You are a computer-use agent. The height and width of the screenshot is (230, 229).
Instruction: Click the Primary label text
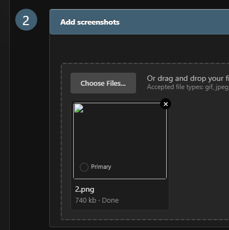click(x=101, y=167)
